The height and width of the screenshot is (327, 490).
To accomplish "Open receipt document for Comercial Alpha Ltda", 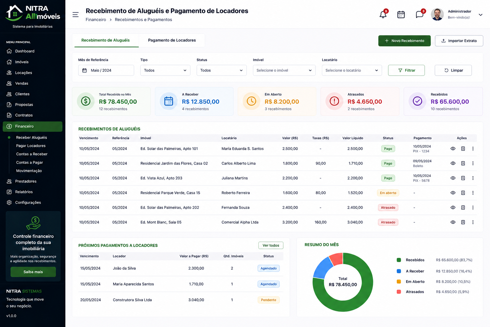I will coord(463,222).
